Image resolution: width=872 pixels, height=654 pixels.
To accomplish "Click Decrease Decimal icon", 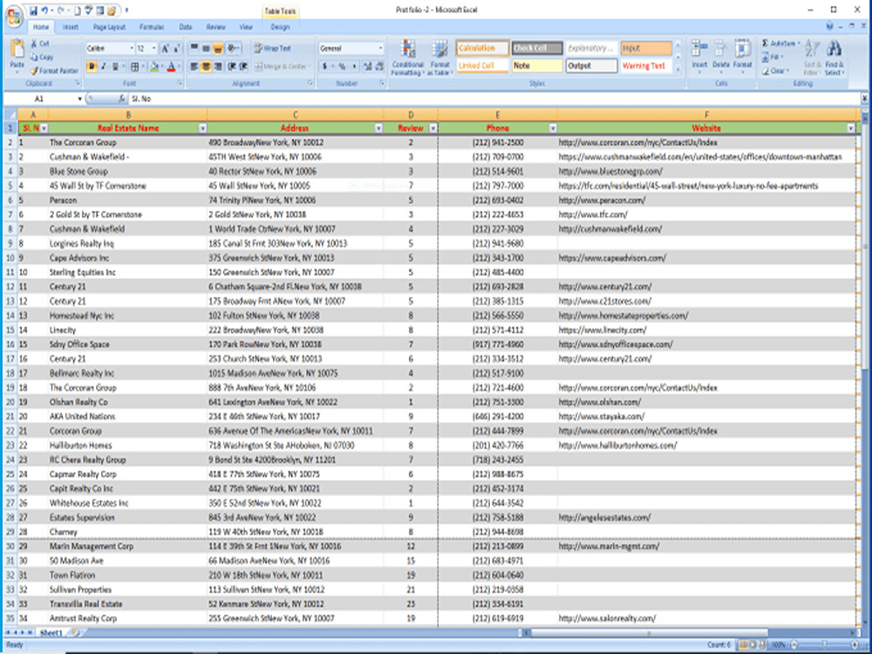I will tap(379, 67).
